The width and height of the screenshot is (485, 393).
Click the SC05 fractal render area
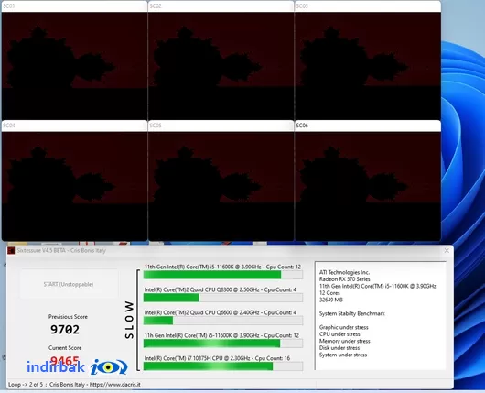[221, 186]
